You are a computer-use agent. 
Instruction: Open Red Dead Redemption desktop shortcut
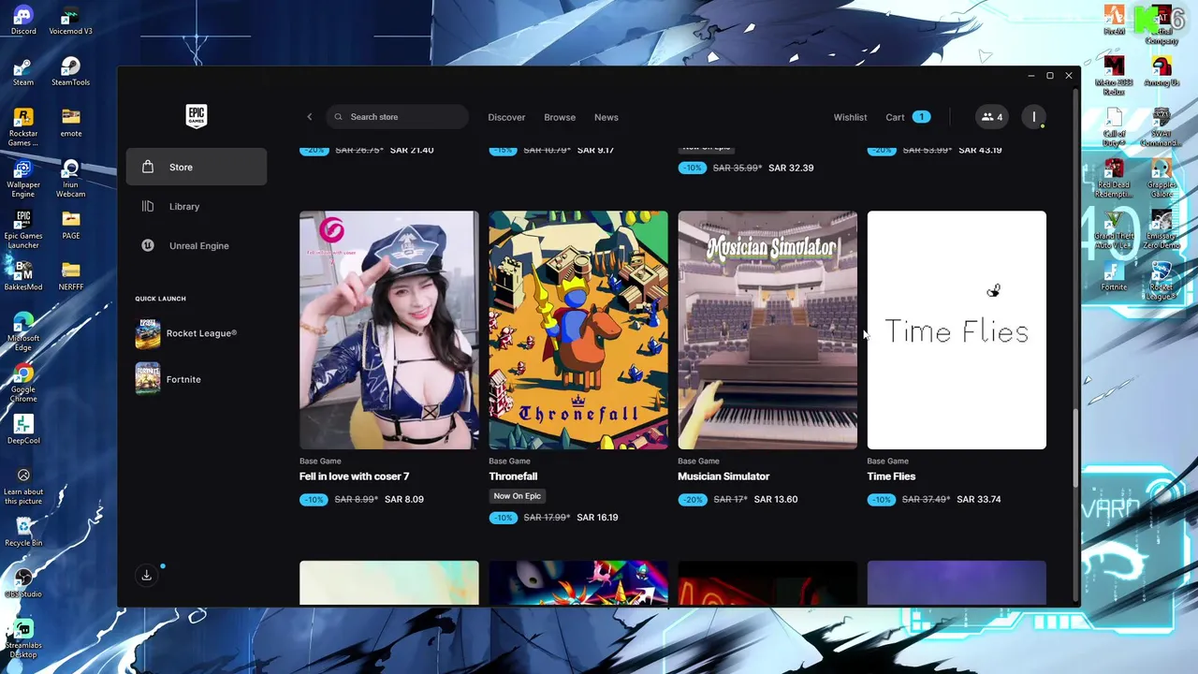point(1114,178)
